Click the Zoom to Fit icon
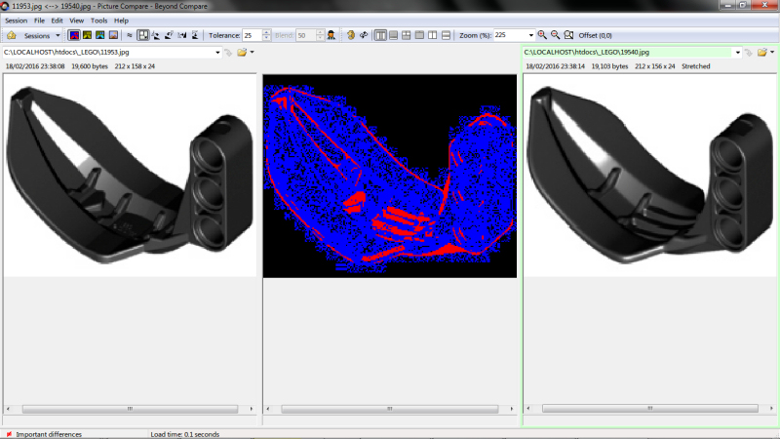This screenshot has height=439, width=780. click(569, 35)
